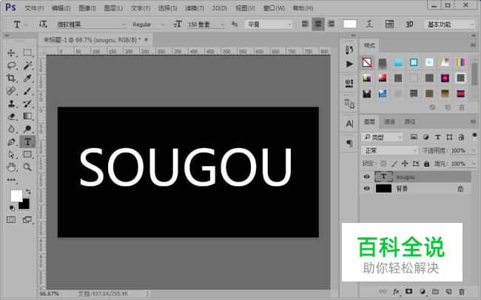
Task: Change the screen mode
Action: pos(27,219)
